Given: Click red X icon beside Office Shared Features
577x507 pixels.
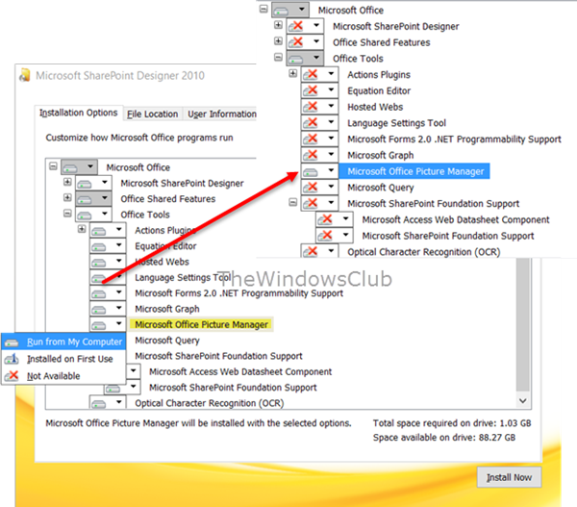Looking at the screenshot, I should 296,42.
